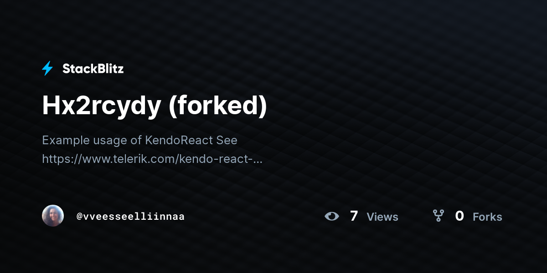The height and width of the screenshot is (273, 547).
Task: Click the StackBlitz lightning bolt logo
Action: [47, 69]
